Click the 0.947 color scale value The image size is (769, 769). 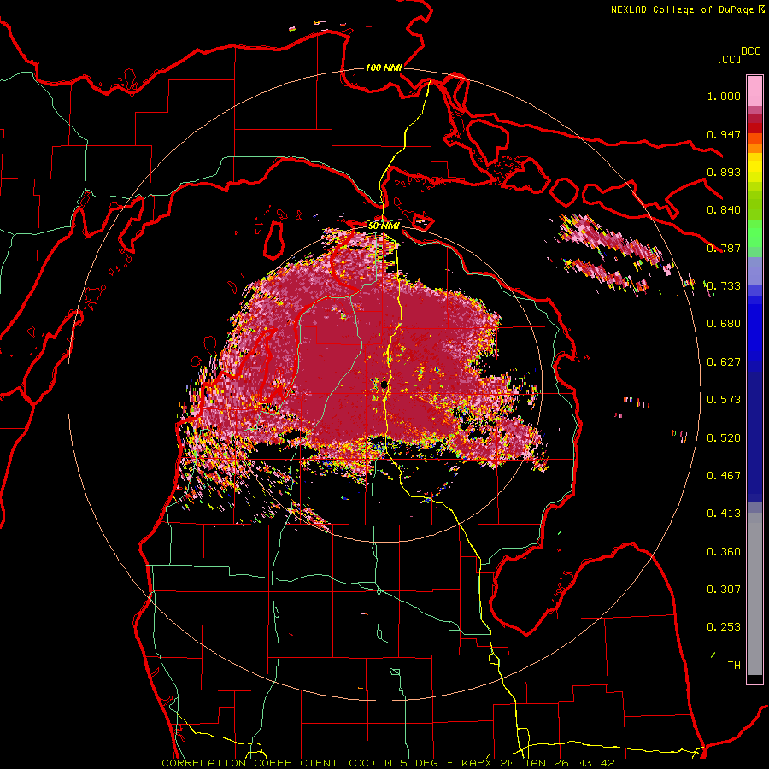point(724,134)
